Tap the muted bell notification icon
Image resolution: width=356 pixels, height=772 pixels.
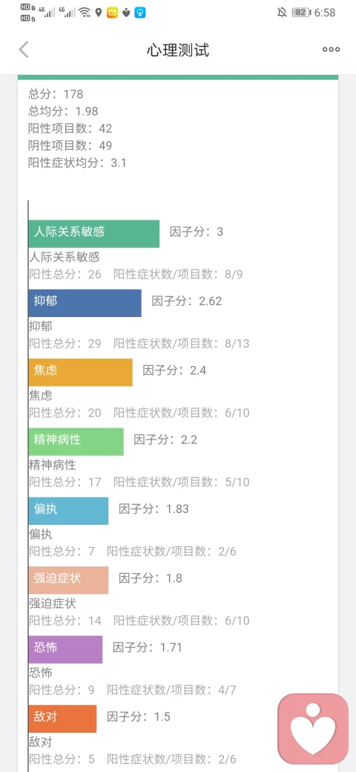pos(283,13)
